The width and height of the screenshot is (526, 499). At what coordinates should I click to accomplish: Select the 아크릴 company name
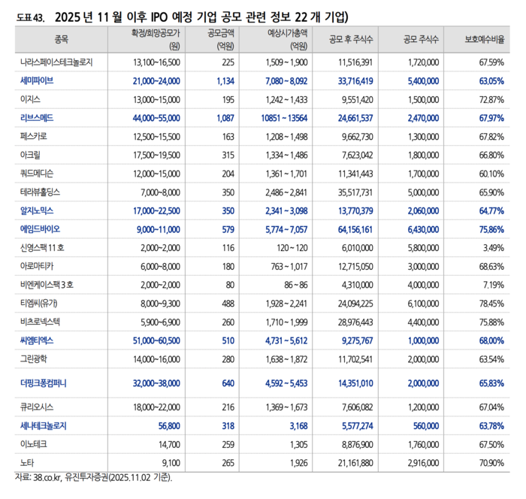click(30, 155)
